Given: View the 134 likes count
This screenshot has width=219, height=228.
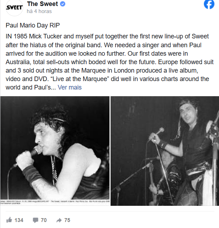Looking at the screenshot, I should 19,220.
